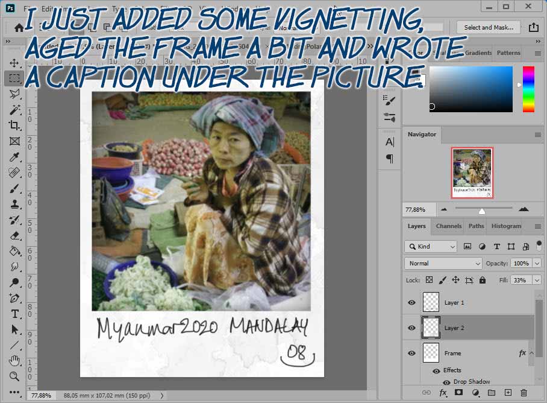The height and width of the screenshot is (403, 547).
Task: Click the trash icon to delete layer
Action: point(524,393)
